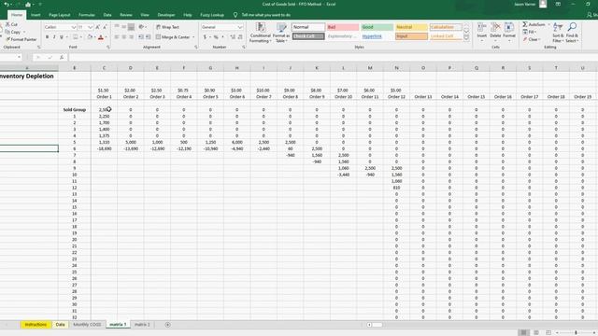This screenshot has width=598, height=336.
Task: Open the Data ribbon tab
Action: pyautogui.click(x=107, y=15)
